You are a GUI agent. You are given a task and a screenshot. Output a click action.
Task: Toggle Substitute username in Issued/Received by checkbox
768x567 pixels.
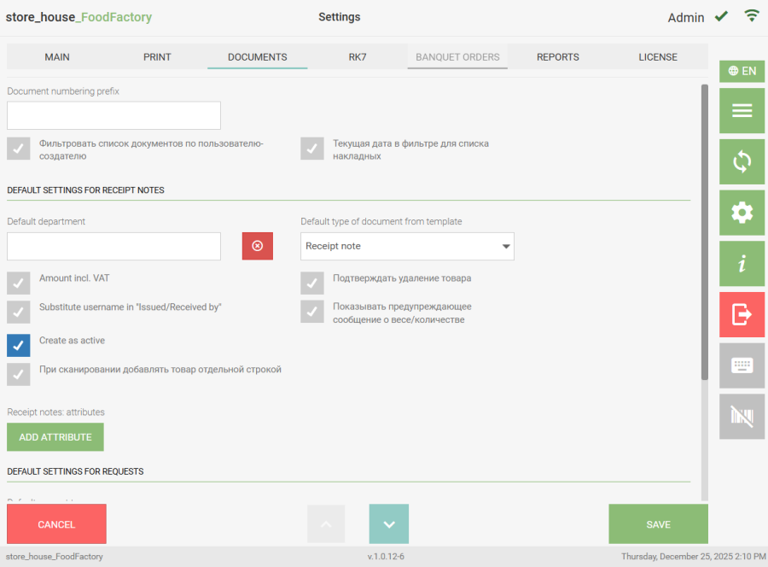coord(19,311)
